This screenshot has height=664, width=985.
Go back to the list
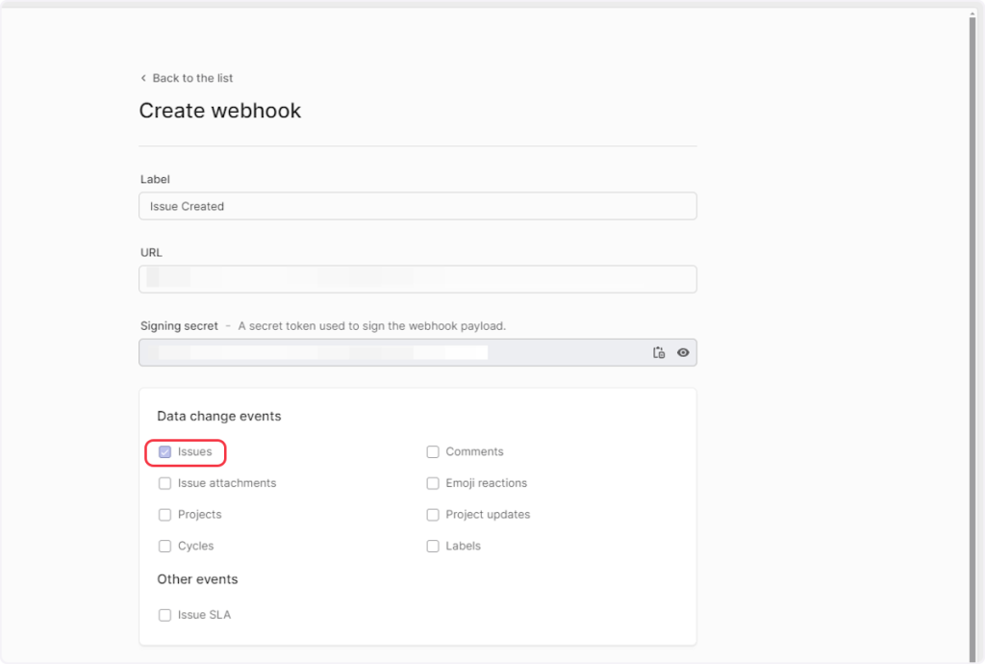tap(192, 78)
